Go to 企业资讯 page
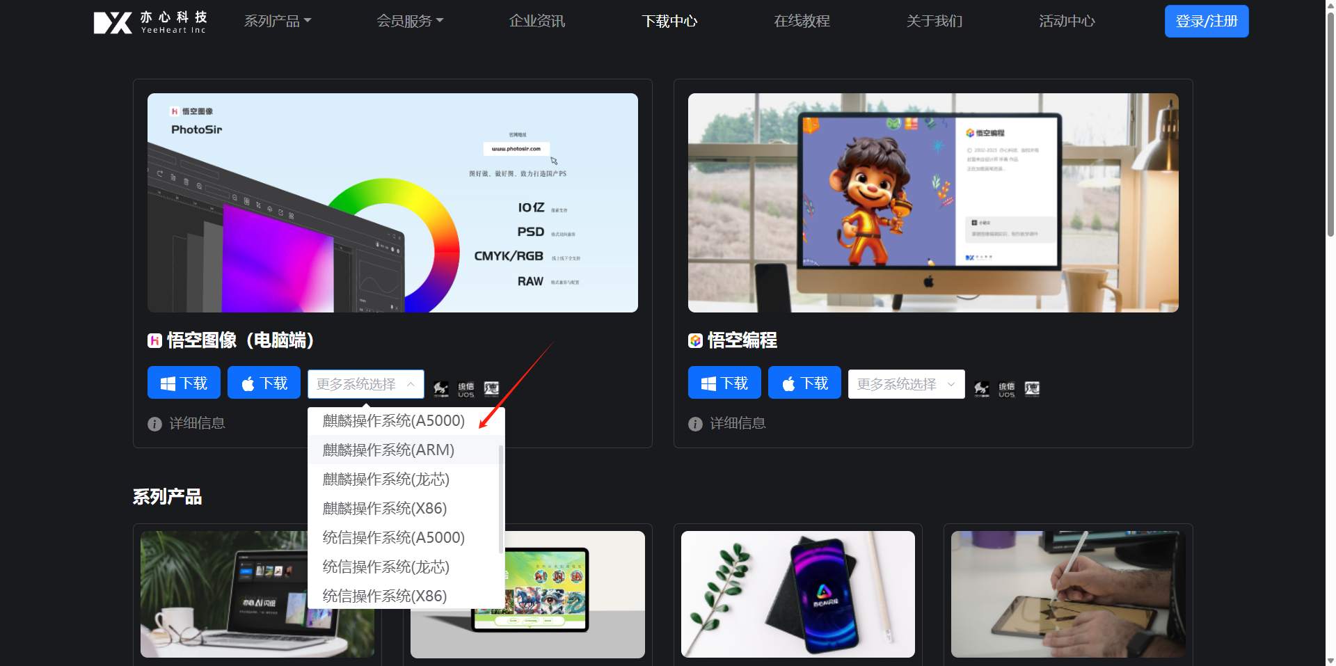 536,22
